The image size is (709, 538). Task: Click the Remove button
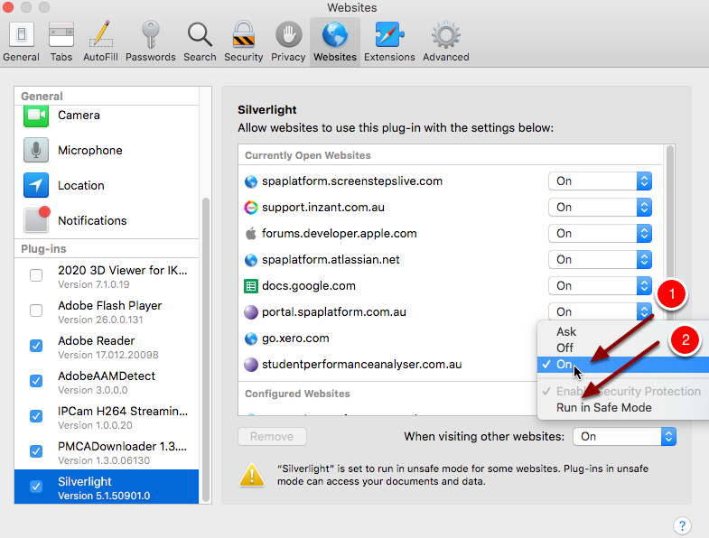[x=272, y=437]
